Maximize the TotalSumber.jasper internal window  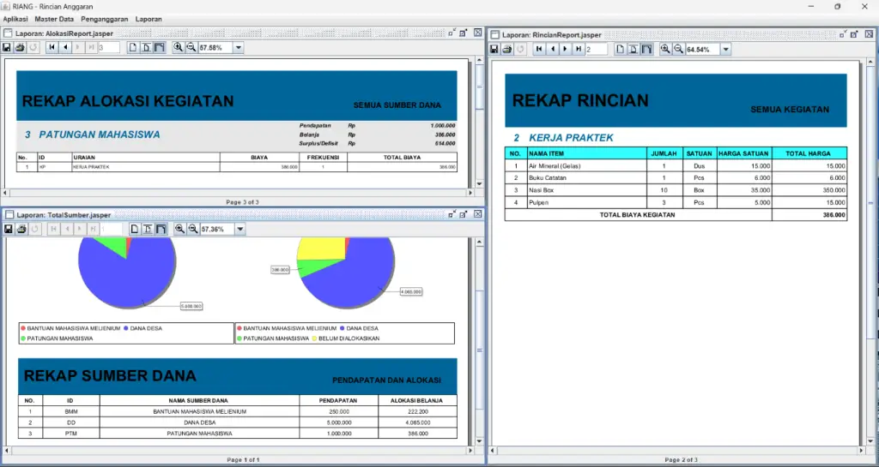coord(464,214)
